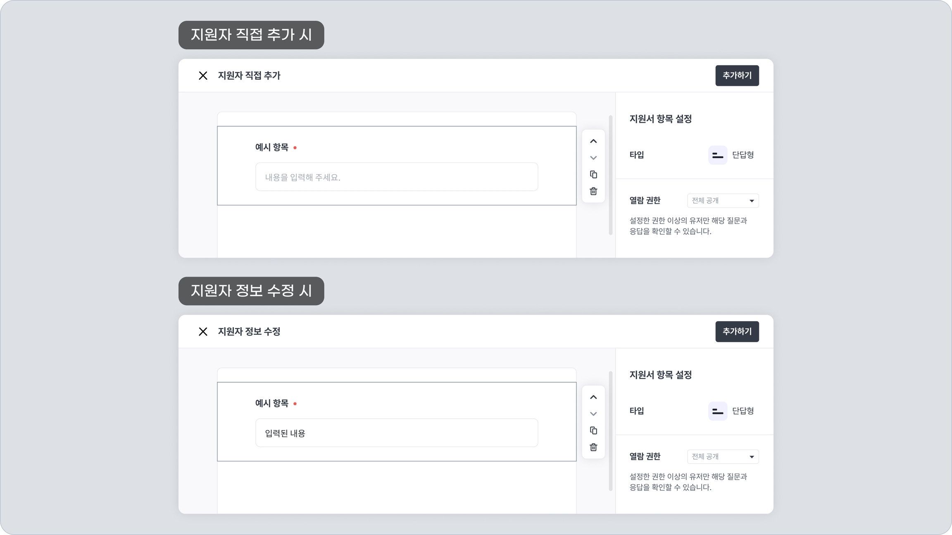This screenshot has height=535, width=952.
Task: Click the scrollbar in 지원자 직접 추가 panel
Action: tap(610, 175)
